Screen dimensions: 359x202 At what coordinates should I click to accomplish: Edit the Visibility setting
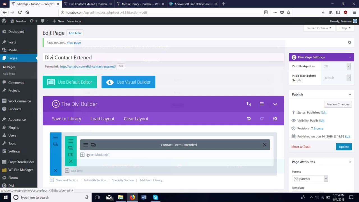(x=322, y=121)
